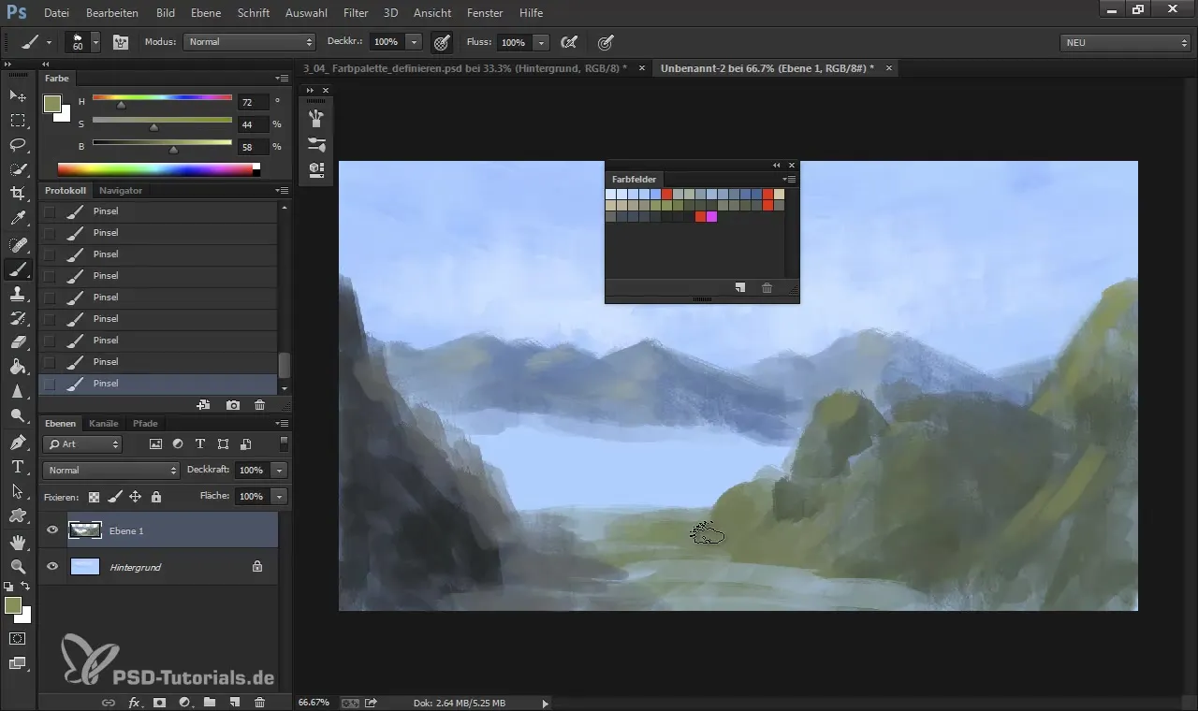The height and width of the screenshot is (711, 1198).
Task: Open the Farbfelder panel options menu
Action: point(790,179)
